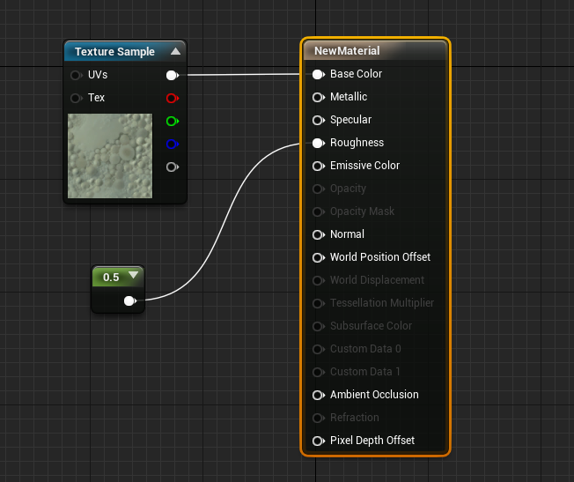
Task: Click the disabled Opacity pin
Action: coord(319,189)
